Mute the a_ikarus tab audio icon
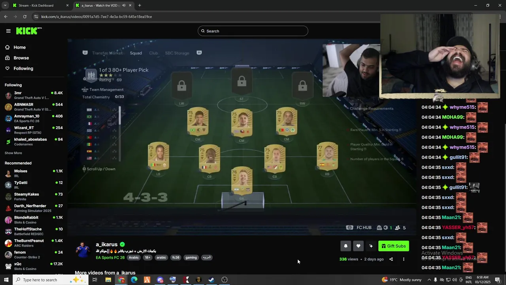Image resolution: width=506 pixels, height=285 pixels. click(124, 6)
